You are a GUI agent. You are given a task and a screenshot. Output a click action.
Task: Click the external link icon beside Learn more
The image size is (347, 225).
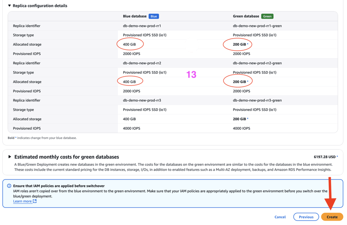(35, 201)
